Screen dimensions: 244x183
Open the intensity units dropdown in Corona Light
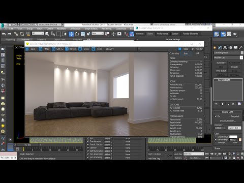pos(234,128)
